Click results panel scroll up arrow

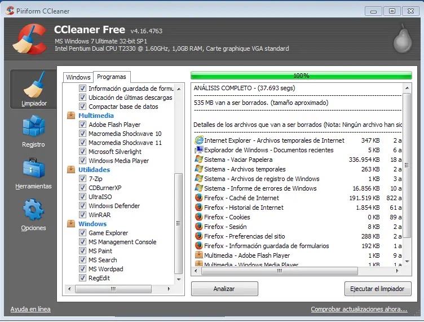(407, 88)
